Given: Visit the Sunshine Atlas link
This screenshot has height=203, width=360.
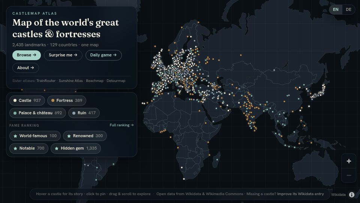Looking at the screenshot, I should (x=71, y=81).
